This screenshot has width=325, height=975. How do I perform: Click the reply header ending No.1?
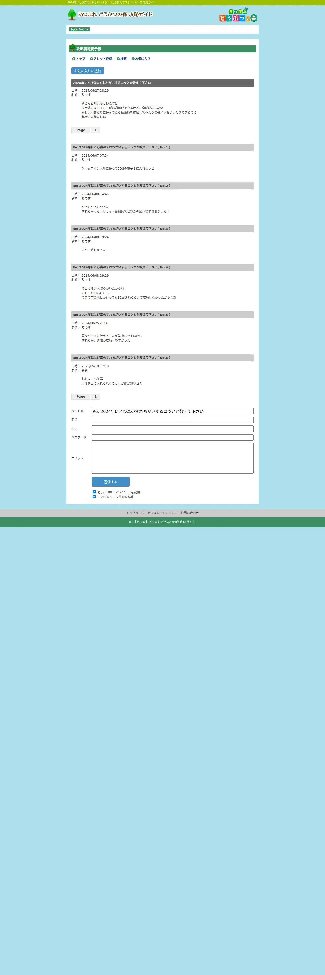pos(162,147)
